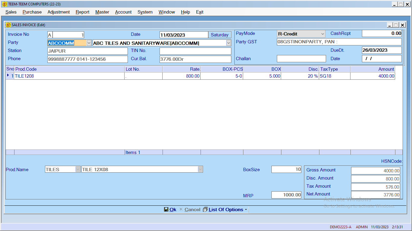This screenshot has width=412, height=231.
Task: Click the BOX-PCS cell 5-0
Action: point(222,76)
